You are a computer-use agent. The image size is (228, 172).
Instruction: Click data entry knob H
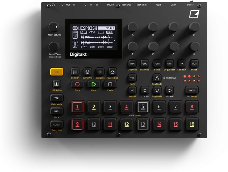point(195,47)
